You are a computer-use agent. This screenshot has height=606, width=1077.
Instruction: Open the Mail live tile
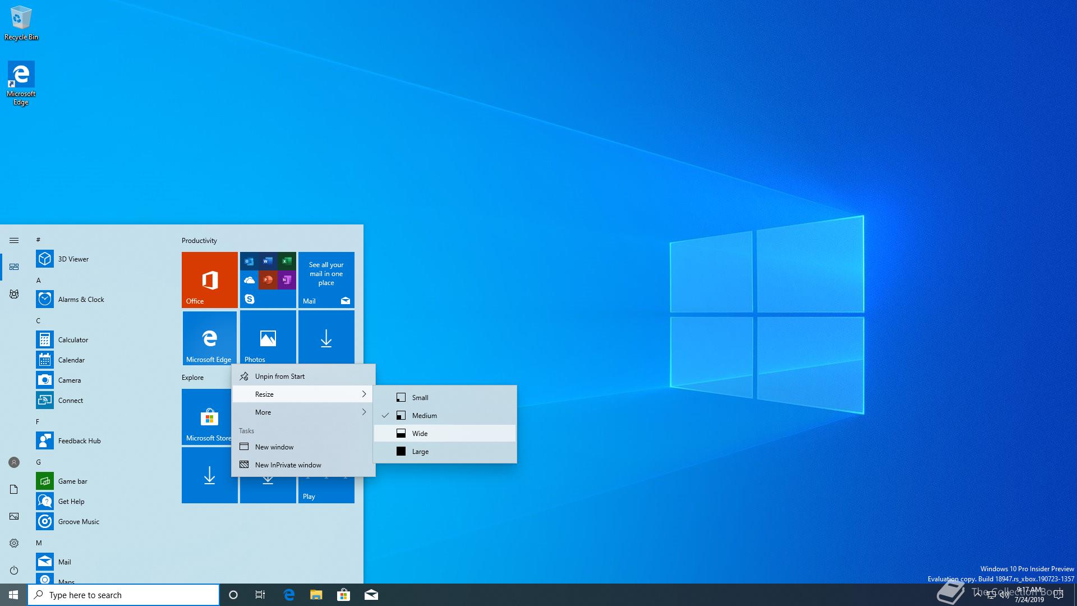[x=326, y=280]
